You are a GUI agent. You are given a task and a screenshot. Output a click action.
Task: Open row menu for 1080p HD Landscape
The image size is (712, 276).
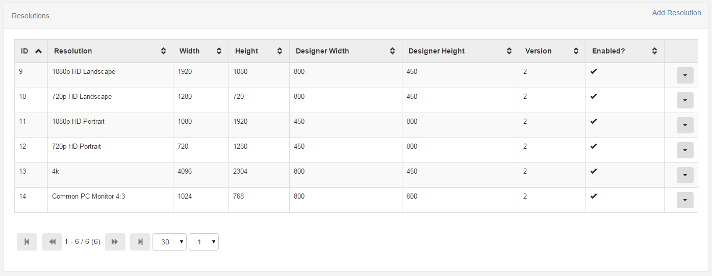click(x=685, y=75)
